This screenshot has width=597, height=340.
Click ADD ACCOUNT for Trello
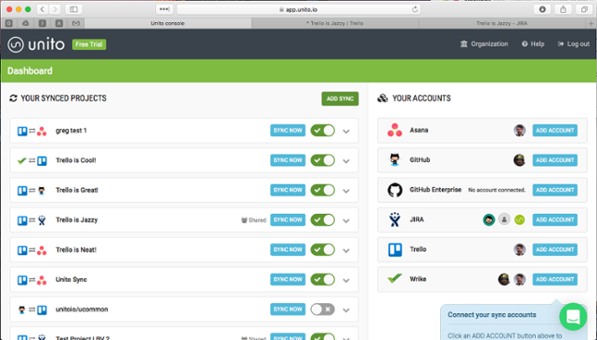click(x=555, y=250)
